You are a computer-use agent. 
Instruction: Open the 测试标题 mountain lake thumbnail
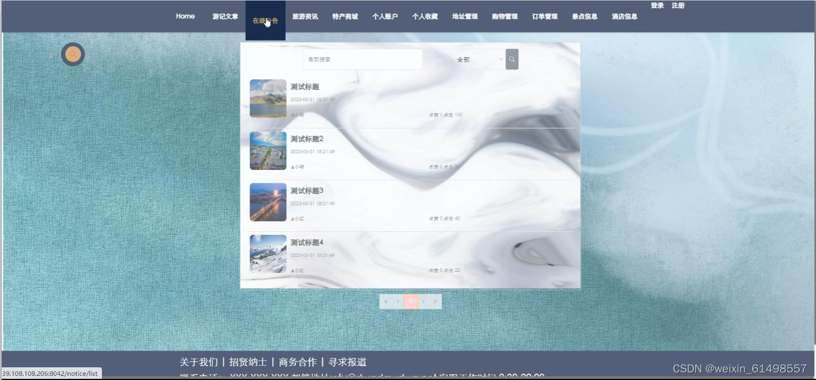click(x=268, y=98)
